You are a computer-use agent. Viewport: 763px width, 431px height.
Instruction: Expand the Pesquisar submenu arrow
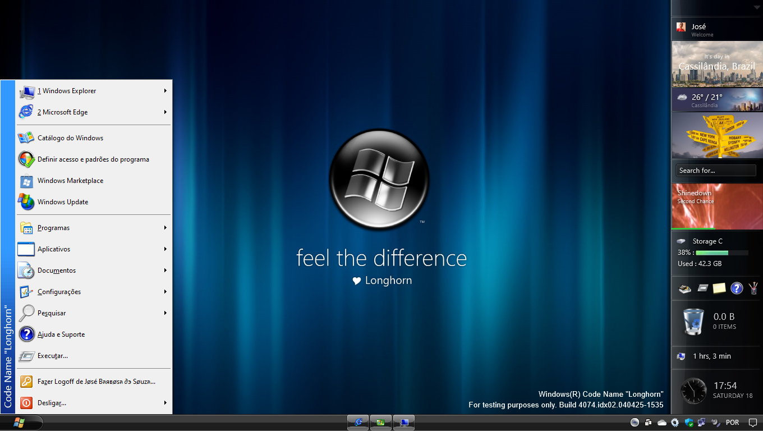point(166,313)
